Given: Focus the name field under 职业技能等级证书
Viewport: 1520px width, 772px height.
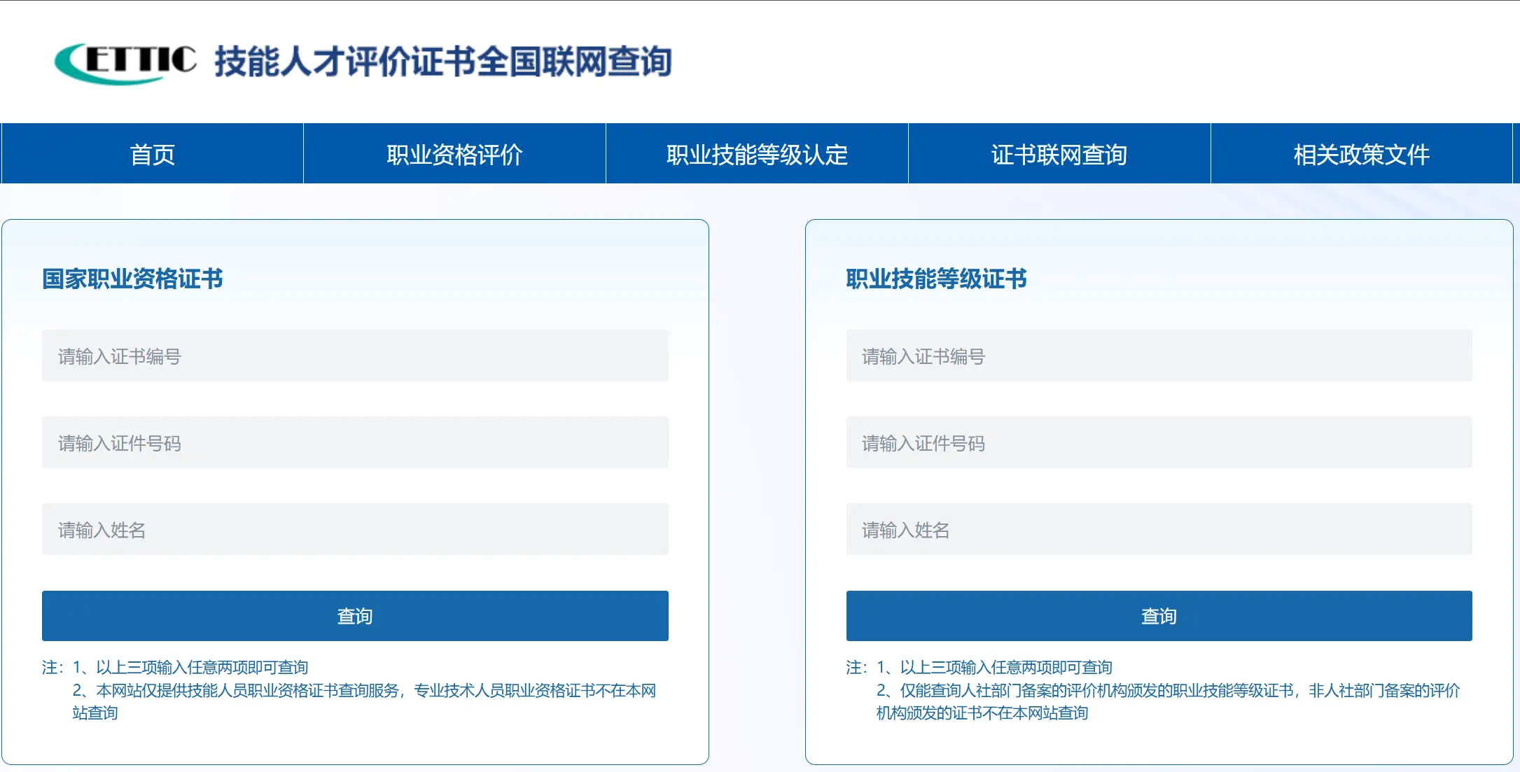Looking at the screenshot, I should click(x=1159, y=529).
